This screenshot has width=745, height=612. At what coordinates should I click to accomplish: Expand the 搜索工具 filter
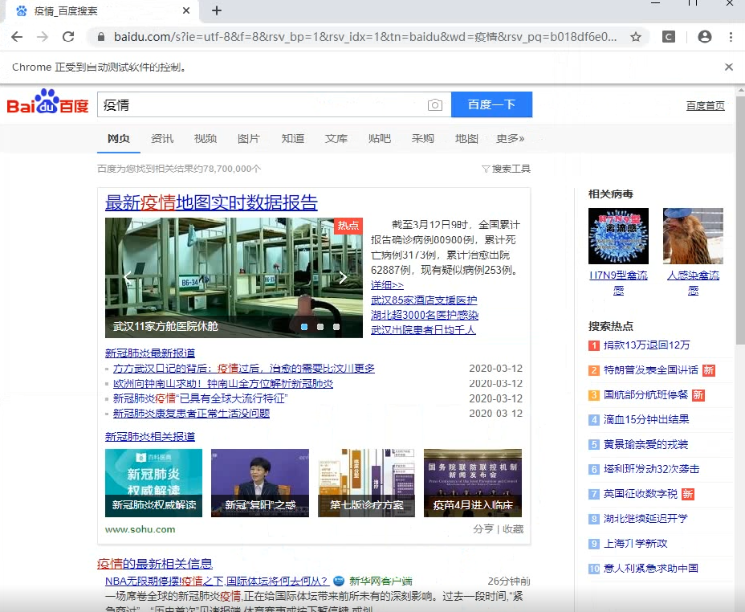[506, 169]
